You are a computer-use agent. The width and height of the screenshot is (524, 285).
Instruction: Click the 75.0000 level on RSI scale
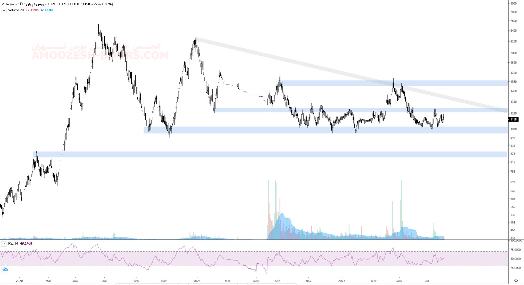[515, 250]
